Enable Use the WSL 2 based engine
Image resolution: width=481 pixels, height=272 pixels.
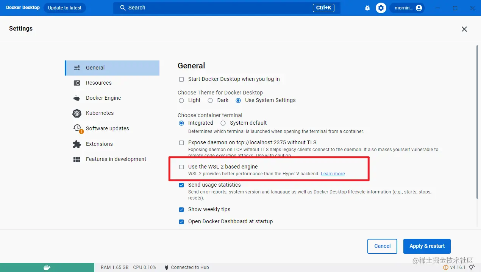tap(181, 167)
